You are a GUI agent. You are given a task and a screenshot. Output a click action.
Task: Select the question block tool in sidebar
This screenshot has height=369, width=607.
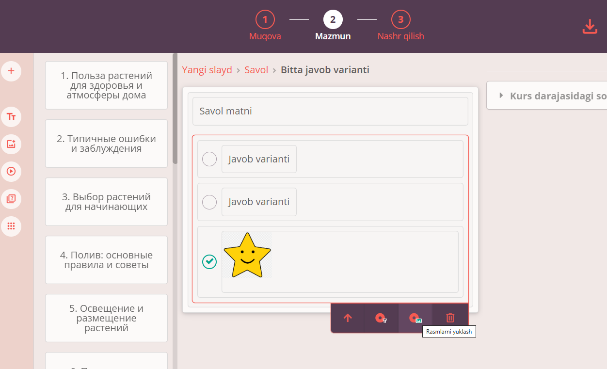(x=11, y=199)
